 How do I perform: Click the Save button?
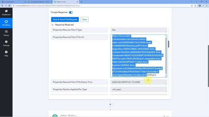click(x=85, y=19)
